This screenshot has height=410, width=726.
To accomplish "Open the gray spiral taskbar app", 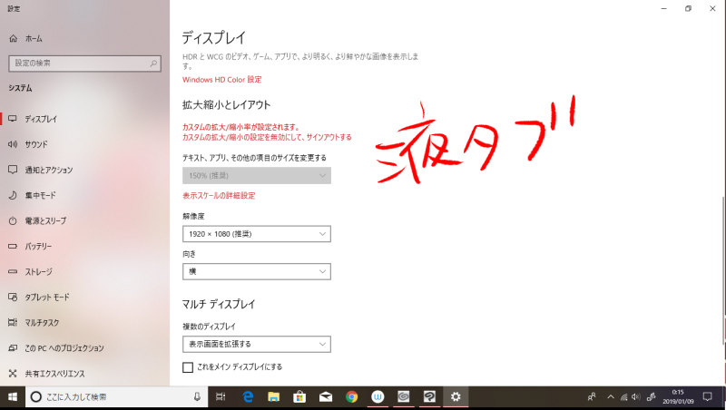I will (x=404, y=396).
